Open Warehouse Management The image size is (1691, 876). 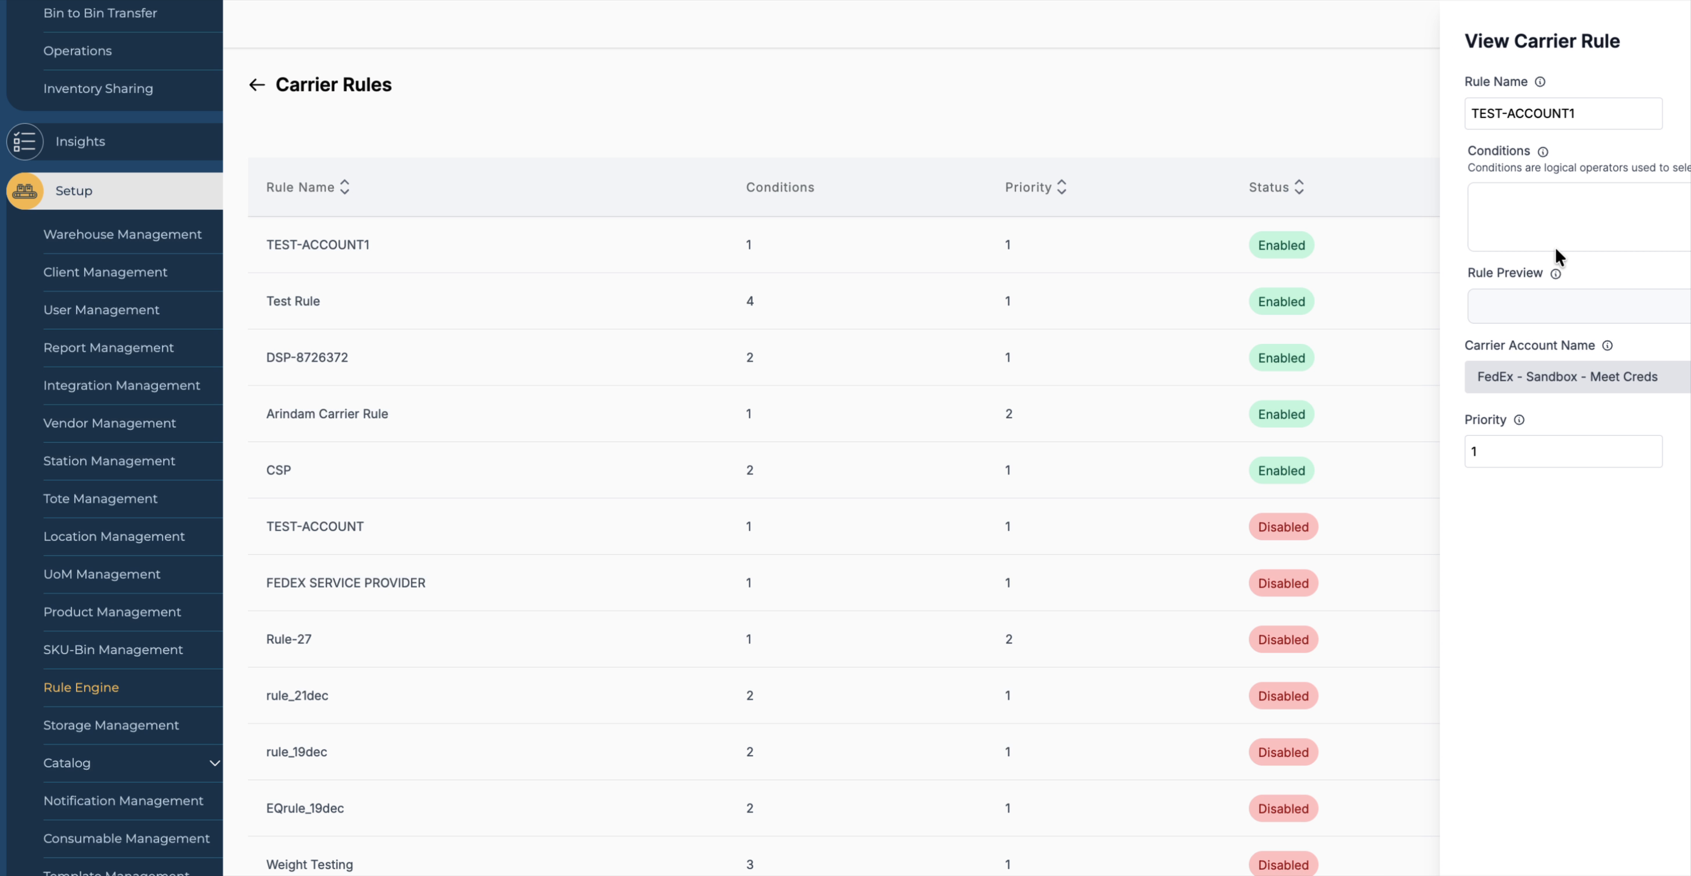tap(122, 235)
